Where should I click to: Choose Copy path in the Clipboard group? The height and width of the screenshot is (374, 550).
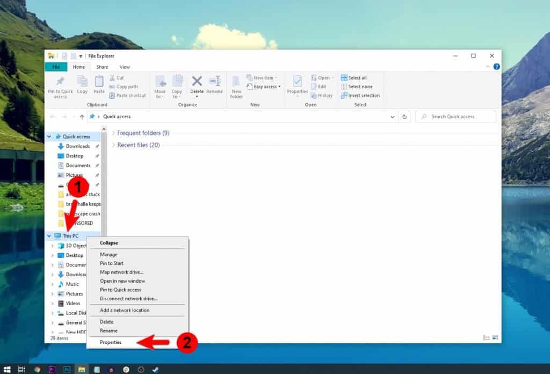point(123,87)
